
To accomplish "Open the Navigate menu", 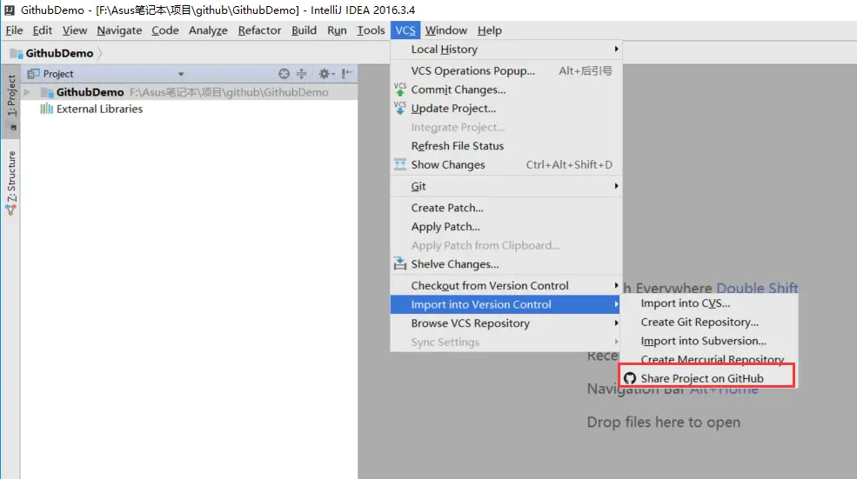I will [119, 30].
